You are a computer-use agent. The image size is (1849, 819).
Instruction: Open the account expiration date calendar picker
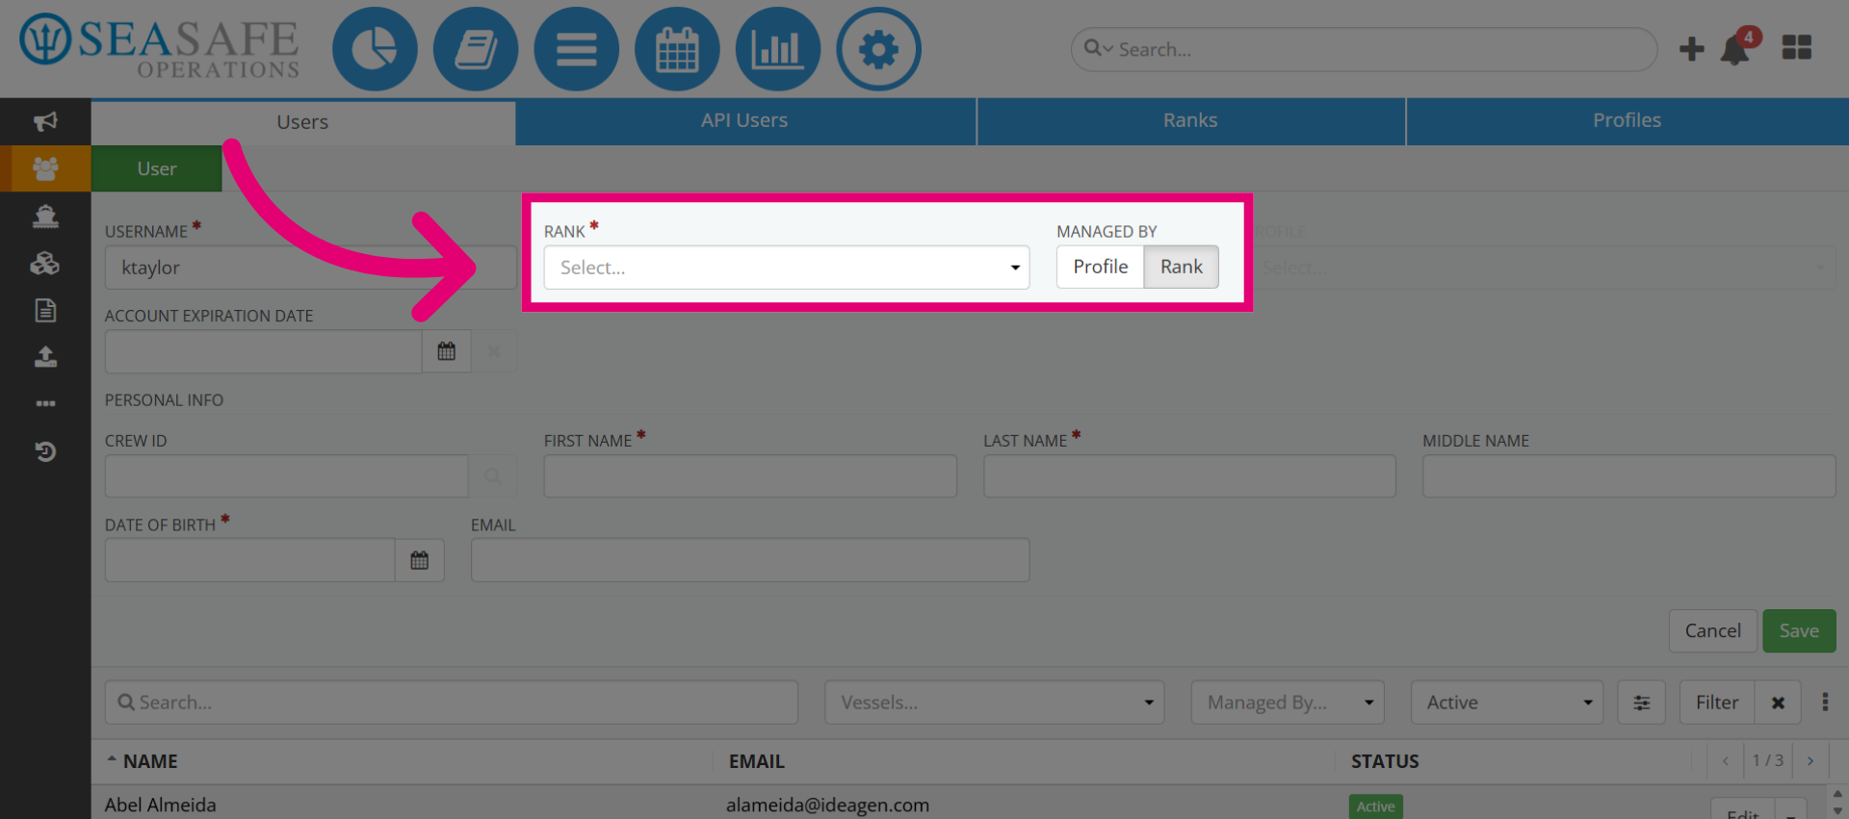[x=446, y=351]
